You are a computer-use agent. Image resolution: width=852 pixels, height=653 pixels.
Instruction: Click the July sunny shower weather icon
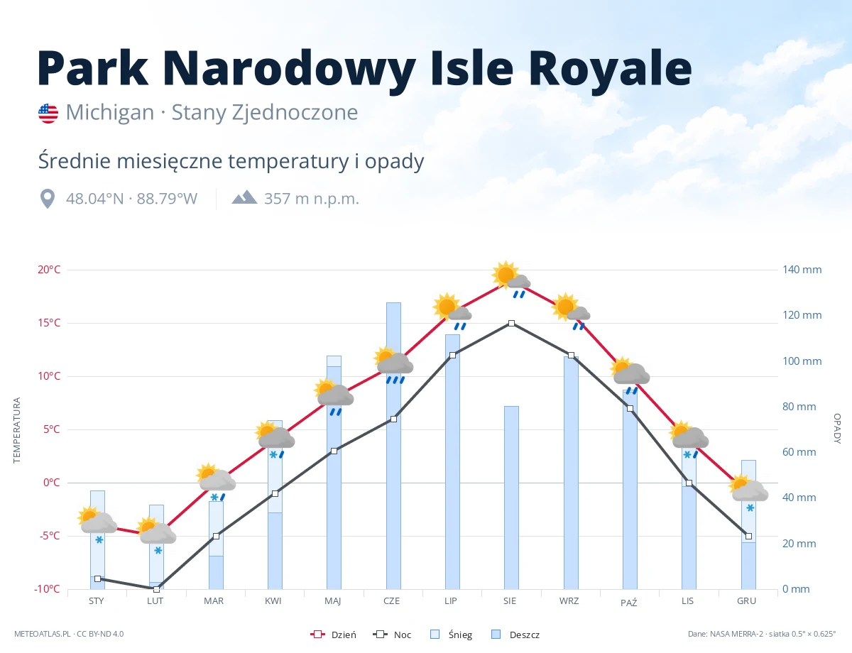pyautogui.click(x=452, y=312)
